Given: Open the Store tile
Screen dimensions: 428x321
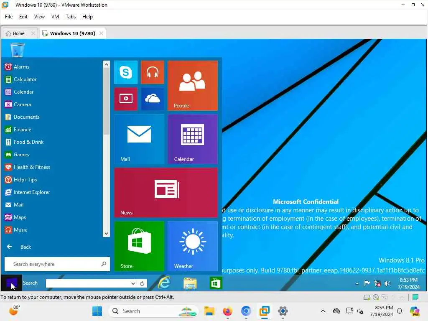Looking at the screenshot, I should point(139,246).
